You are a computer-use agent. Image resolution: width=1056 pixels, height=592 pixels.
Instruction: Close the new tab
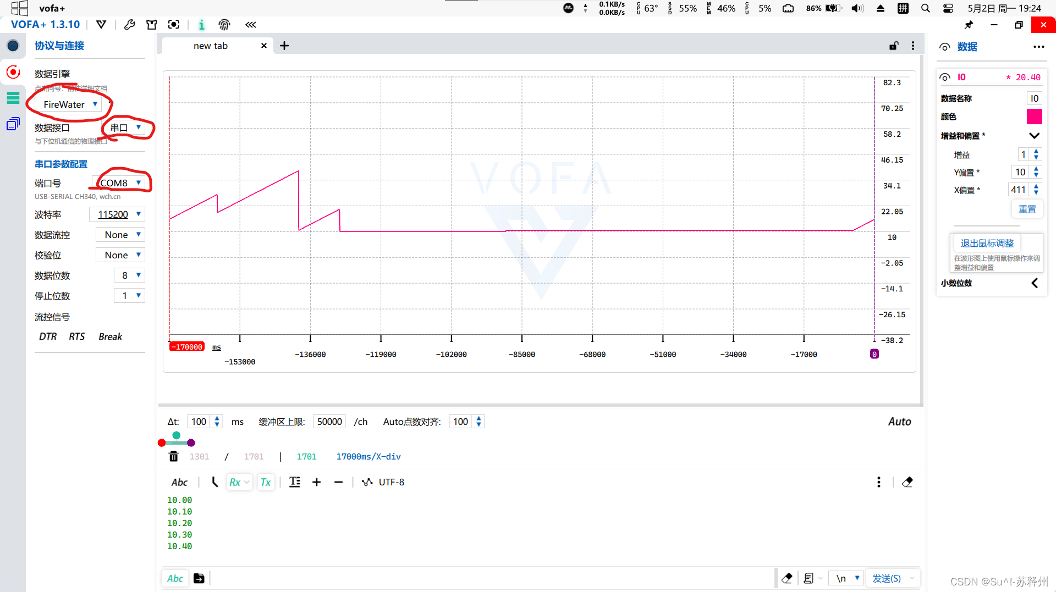coord(264,46)
